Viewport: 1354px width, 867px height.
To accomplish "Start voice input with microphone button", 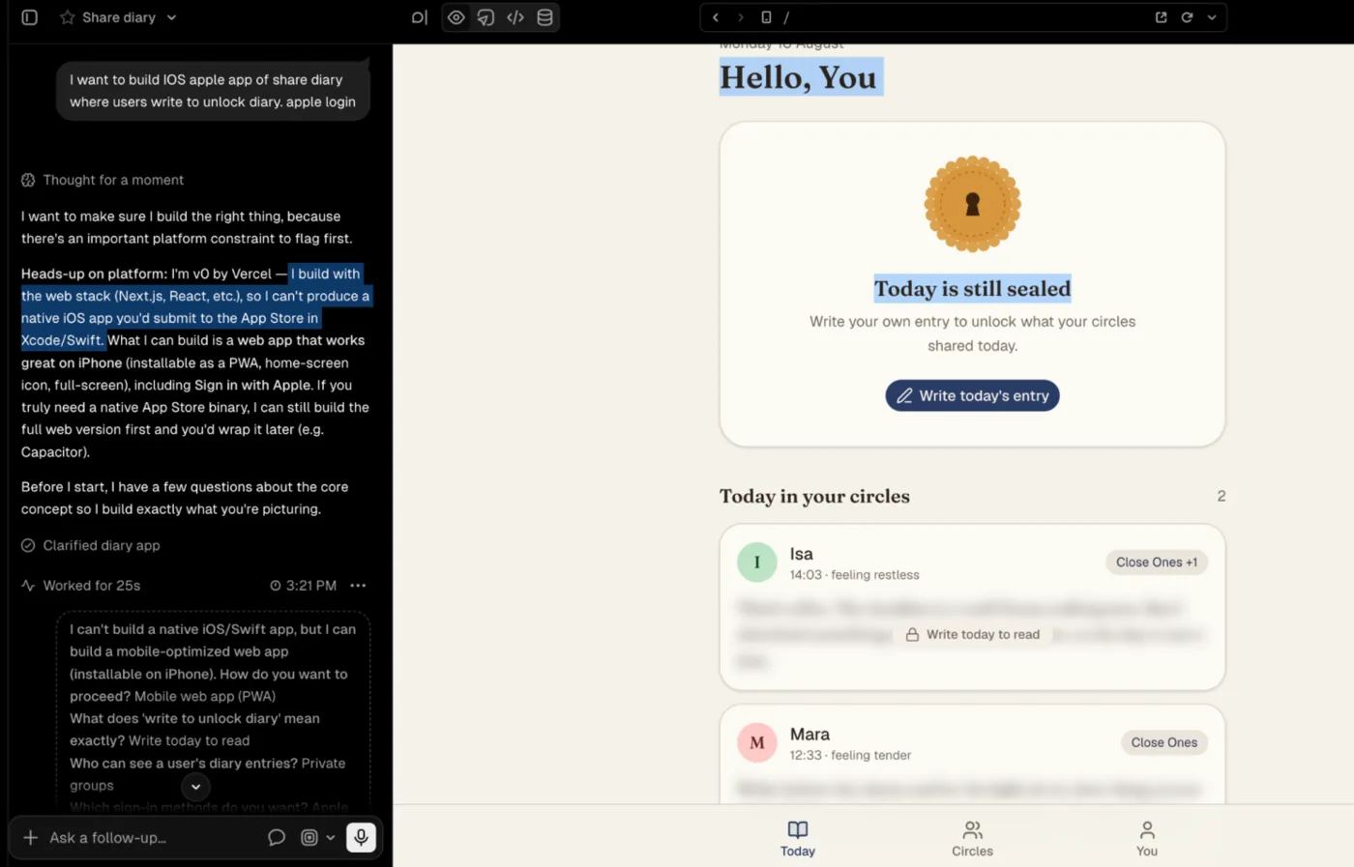I will (x=361, y=837).
